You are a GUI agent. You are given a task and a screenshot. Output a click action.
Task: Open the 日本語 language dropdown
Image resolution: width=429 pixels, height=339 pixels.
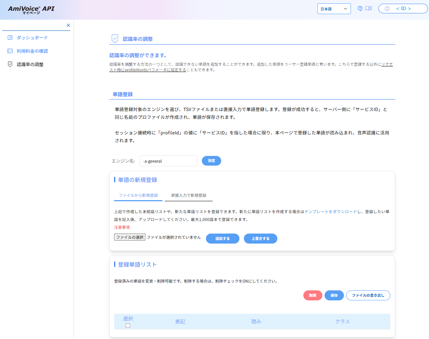[334, 9]
